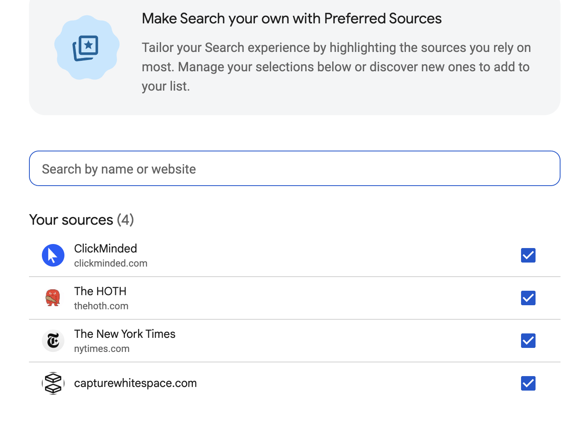Uncheck the capturewhitespace.com checkbox
This screenshot has width=575, height=422.
coord(528,383)
